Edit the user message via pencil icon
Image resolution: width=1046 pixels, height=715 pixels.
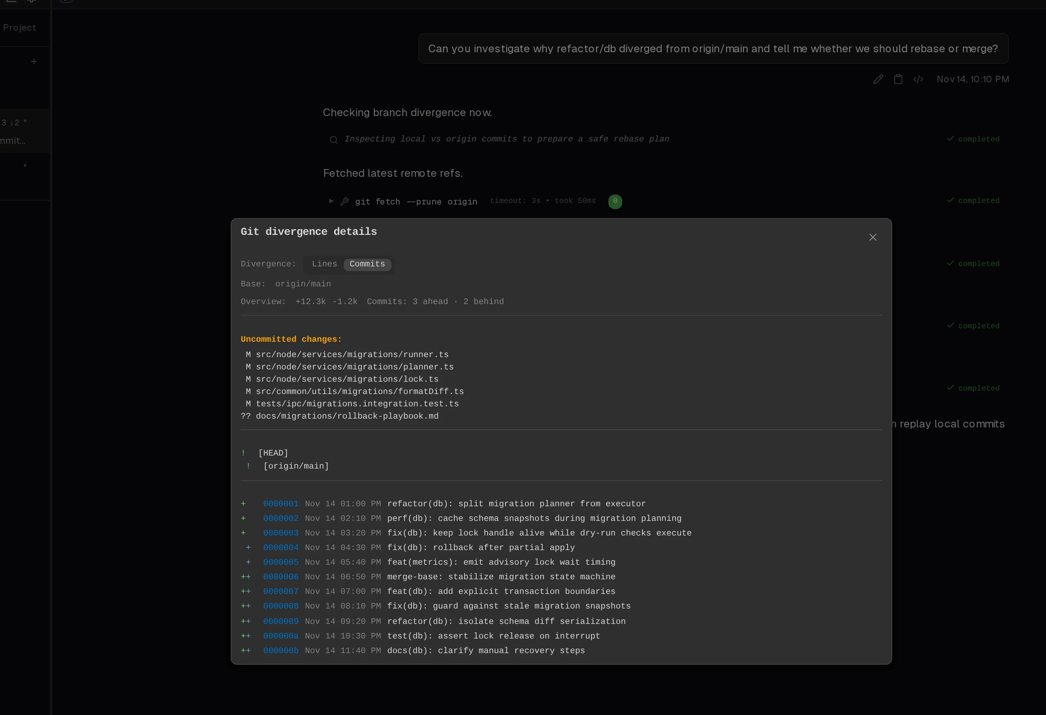(x=878, y=79)
